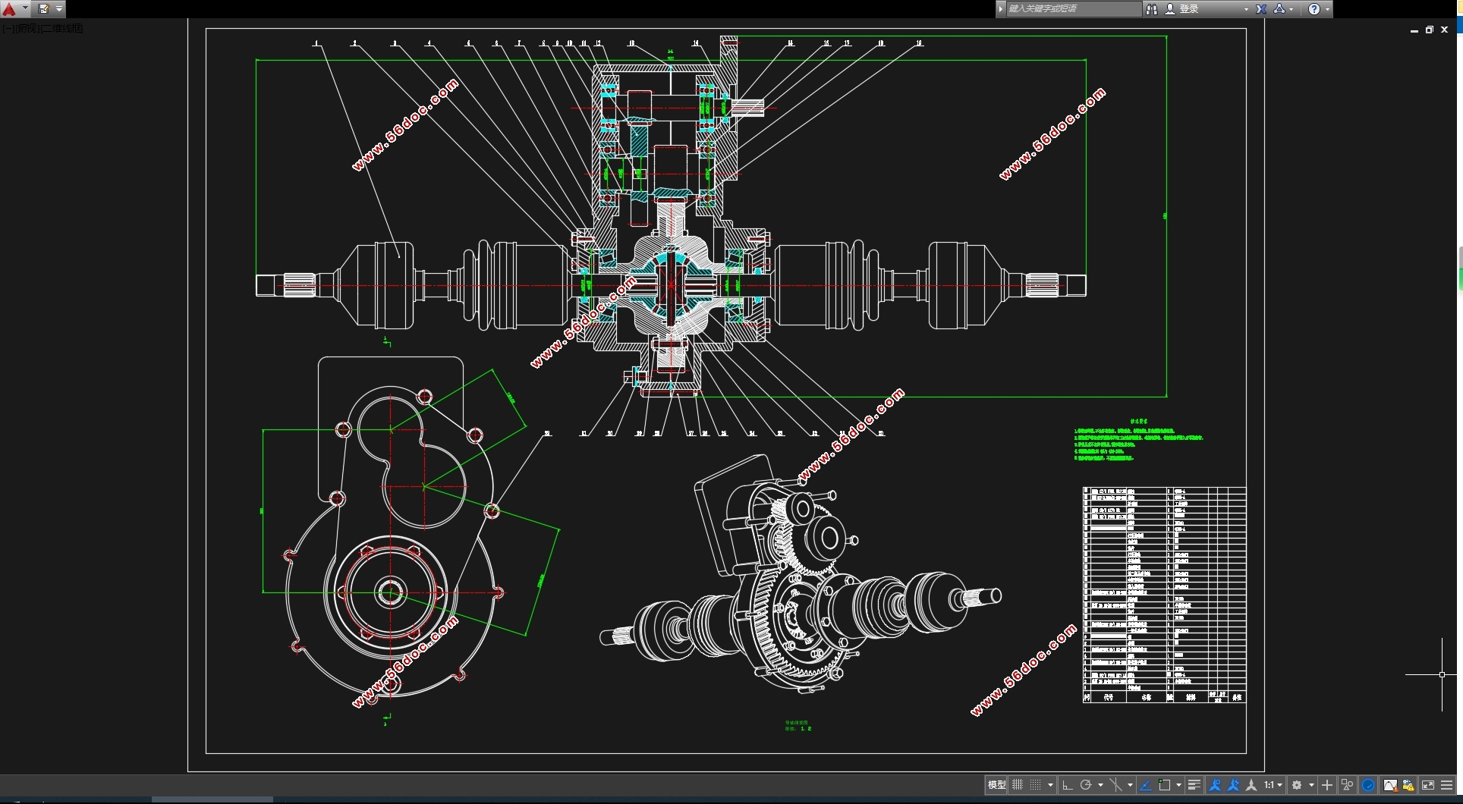Open the Autodesk Exchange X icon
The width and height of the screenshot is (1463, 804).
[1261, 9]
